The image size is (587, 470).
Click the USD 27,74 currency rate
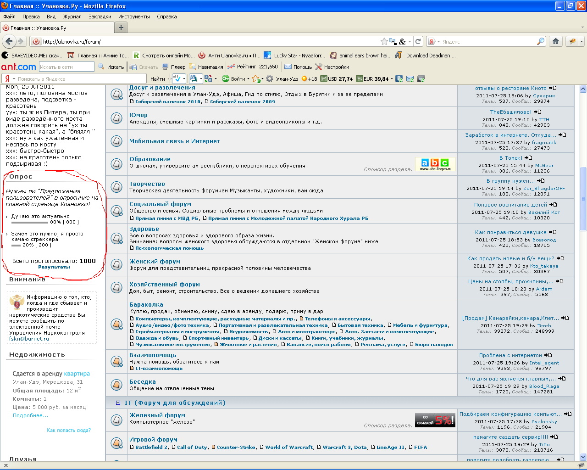(x=337, y=79)
